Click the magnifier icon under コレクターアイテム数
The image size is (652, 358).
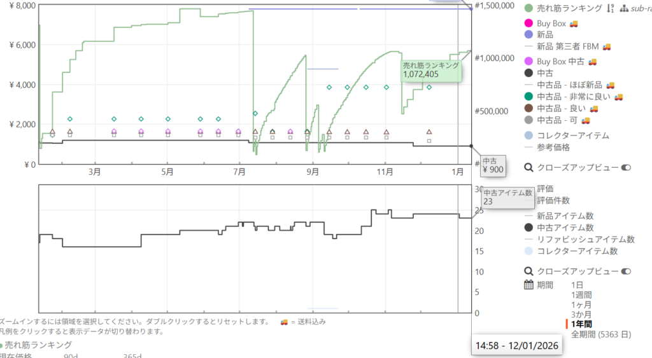(x=528, y=271)
